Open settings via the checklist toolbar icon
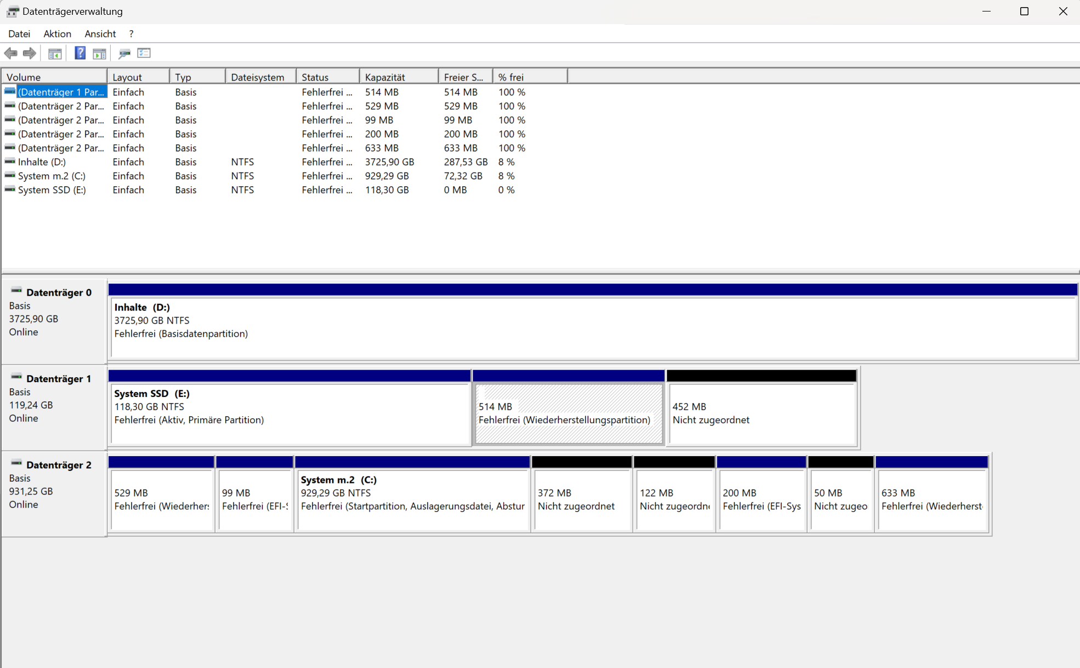The image size is (1080, 668). 144,53
